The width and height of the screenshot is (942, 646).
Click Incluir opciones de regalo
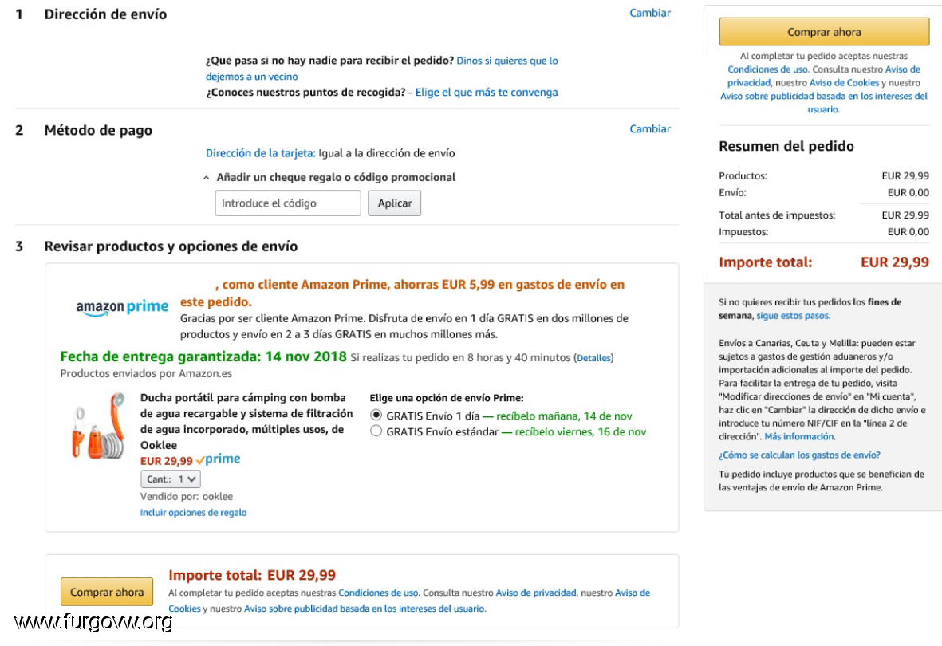pyautogui.click(x=194, y=513)
